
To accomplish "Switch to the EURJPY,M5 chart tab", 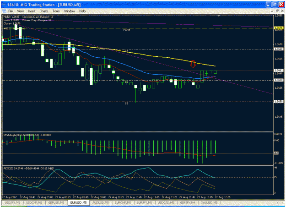I will point(144,202).
